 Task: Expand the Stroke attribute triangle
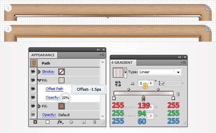[39, 72]
